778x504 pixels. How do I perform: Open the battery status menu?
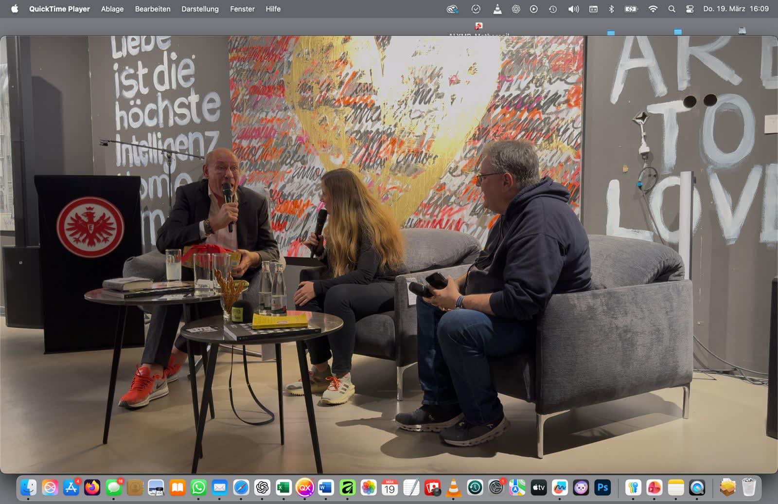631,9
